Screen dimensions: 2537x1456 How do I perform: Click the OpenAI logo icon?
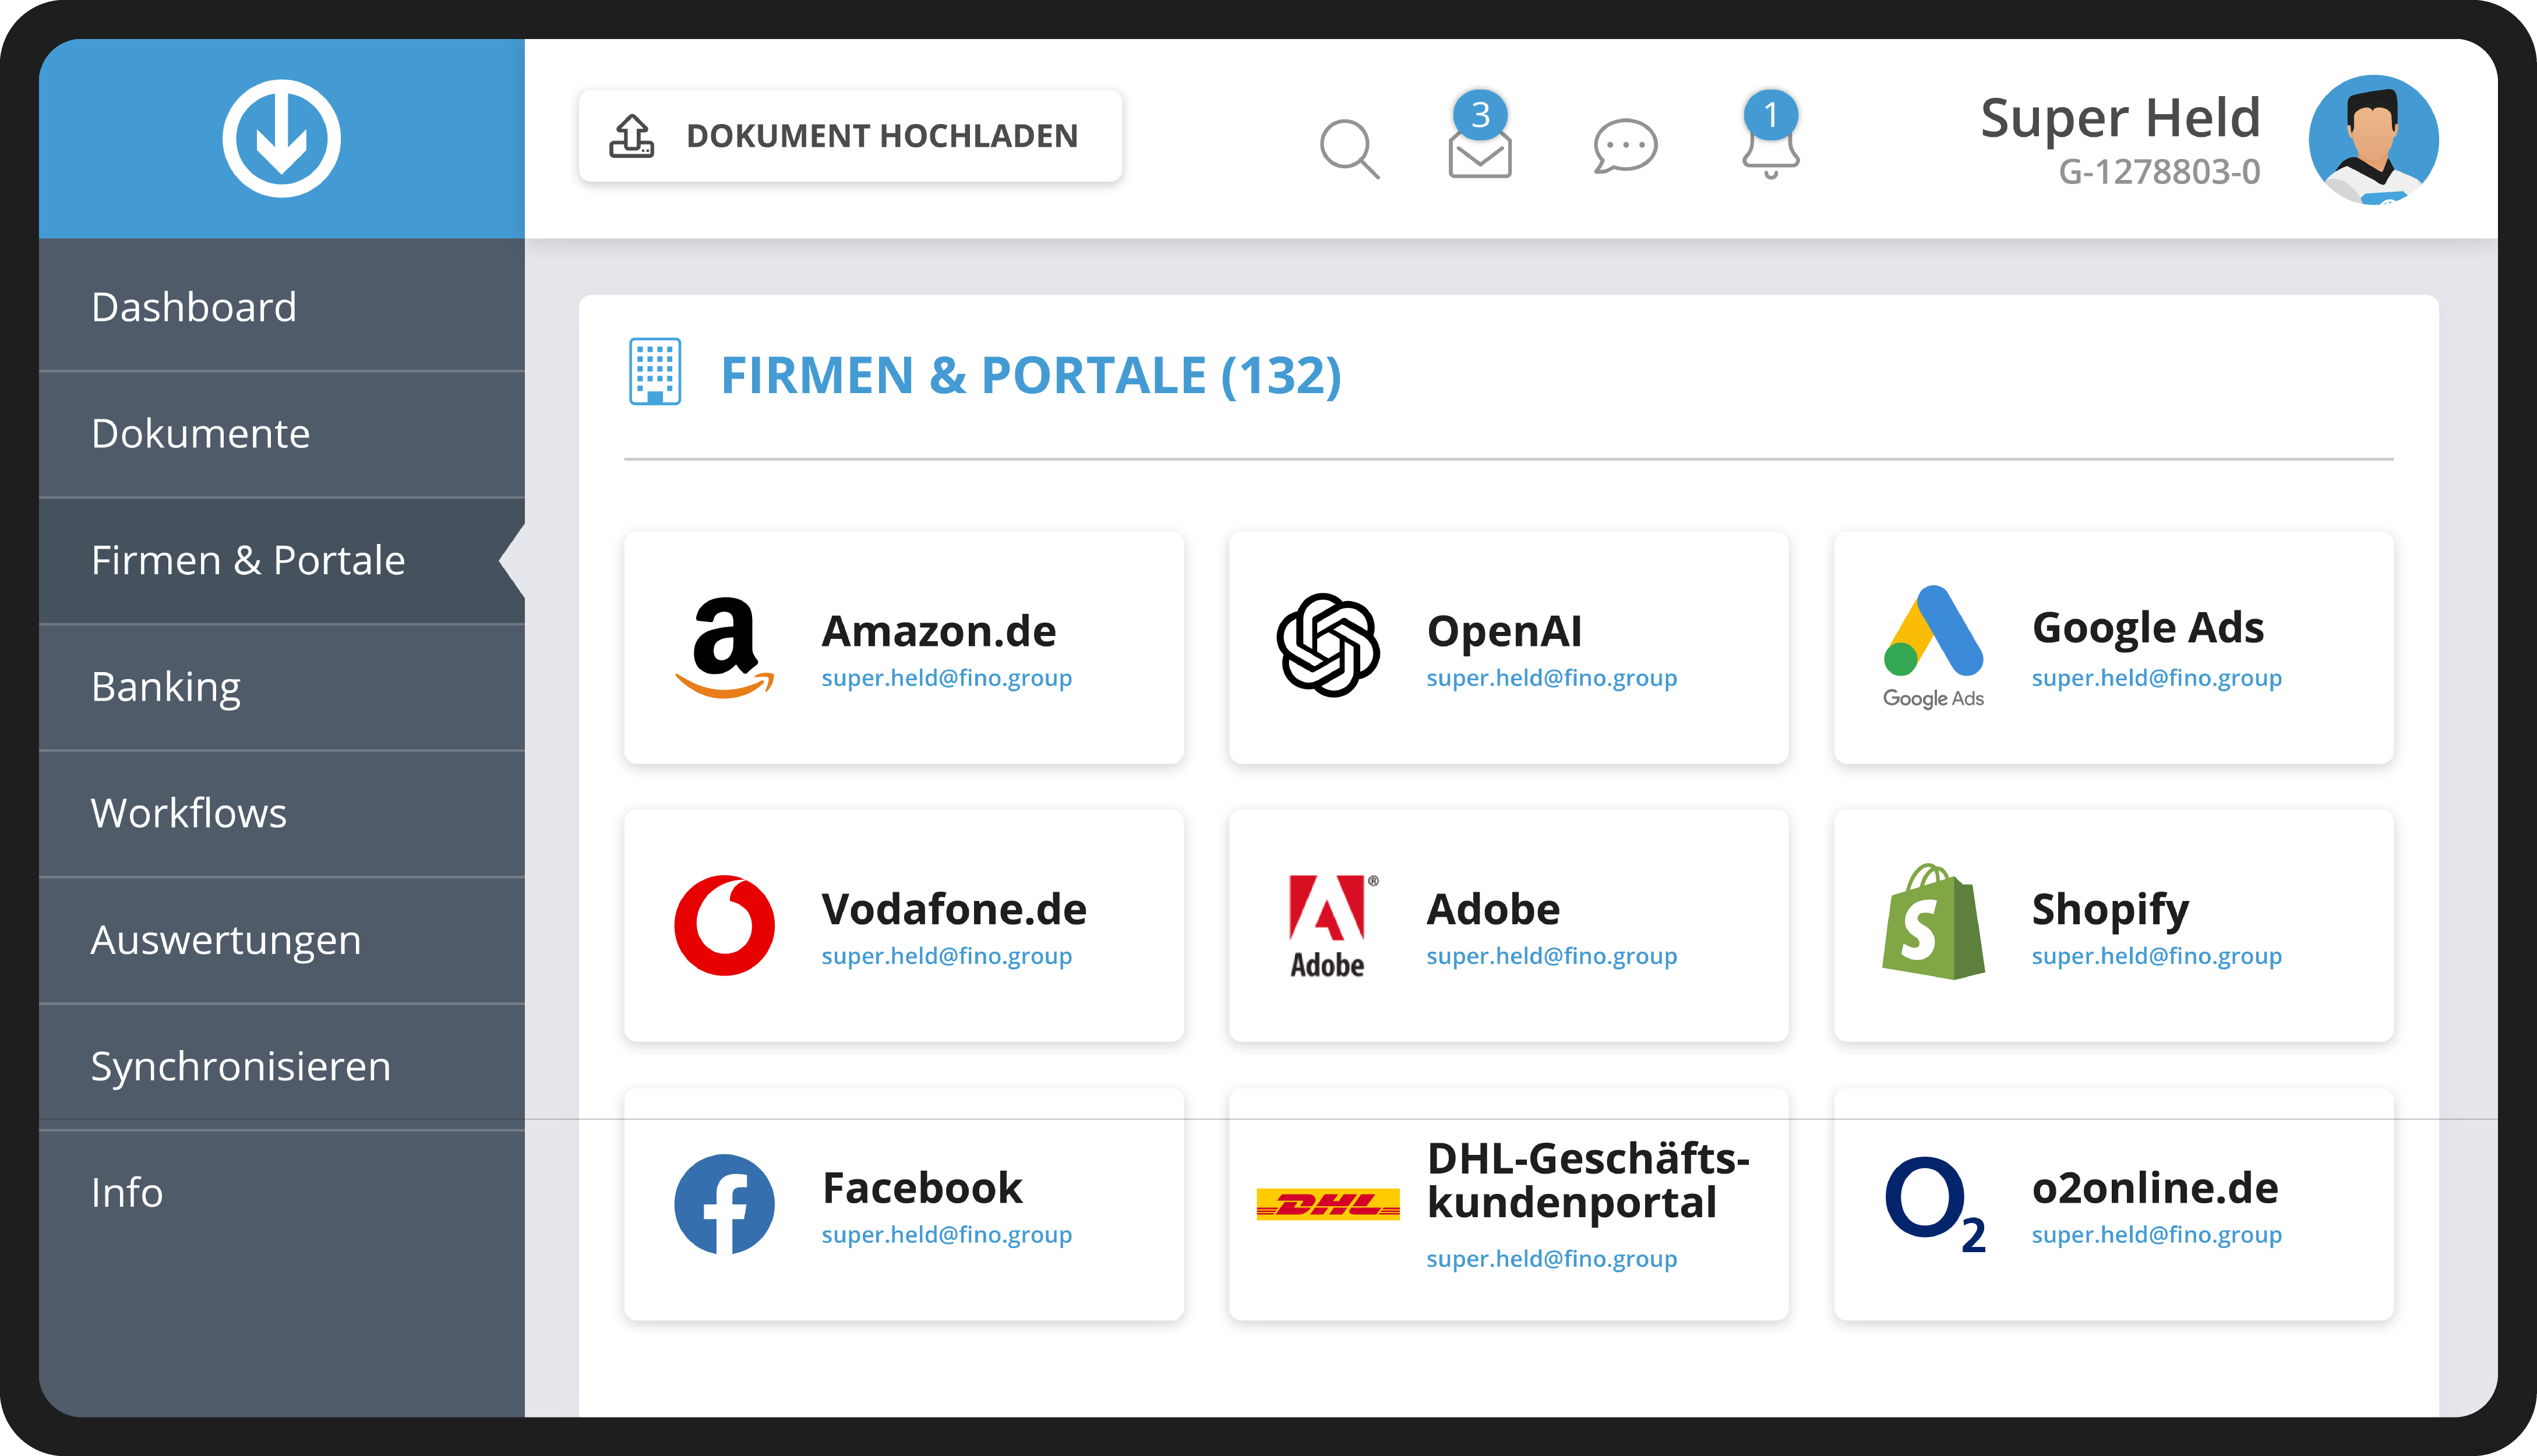click(1328, 645)
